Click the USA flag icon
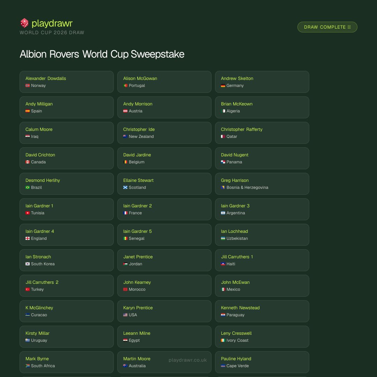This screenshot has height=377, width=377. pyautogui.click(x=125, y=315)
